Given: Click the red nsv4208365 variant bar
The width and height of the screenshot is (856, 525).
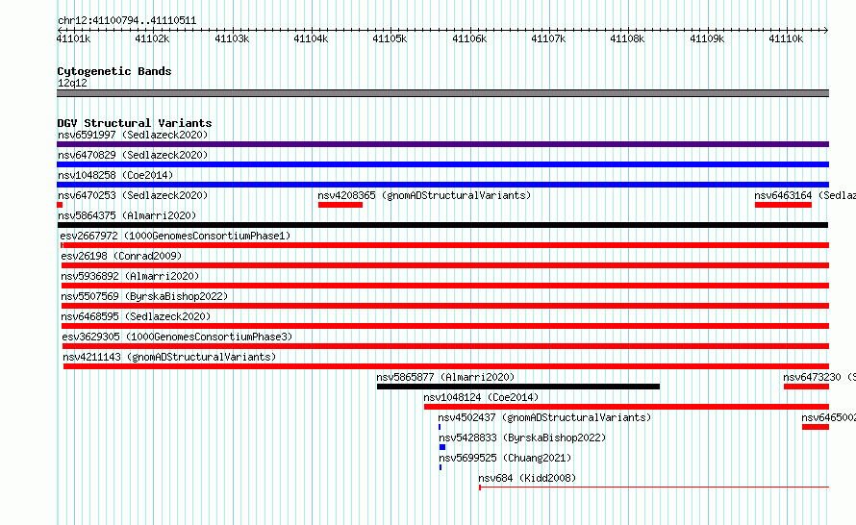Looking at the screenshot, I should click(340, 205).
